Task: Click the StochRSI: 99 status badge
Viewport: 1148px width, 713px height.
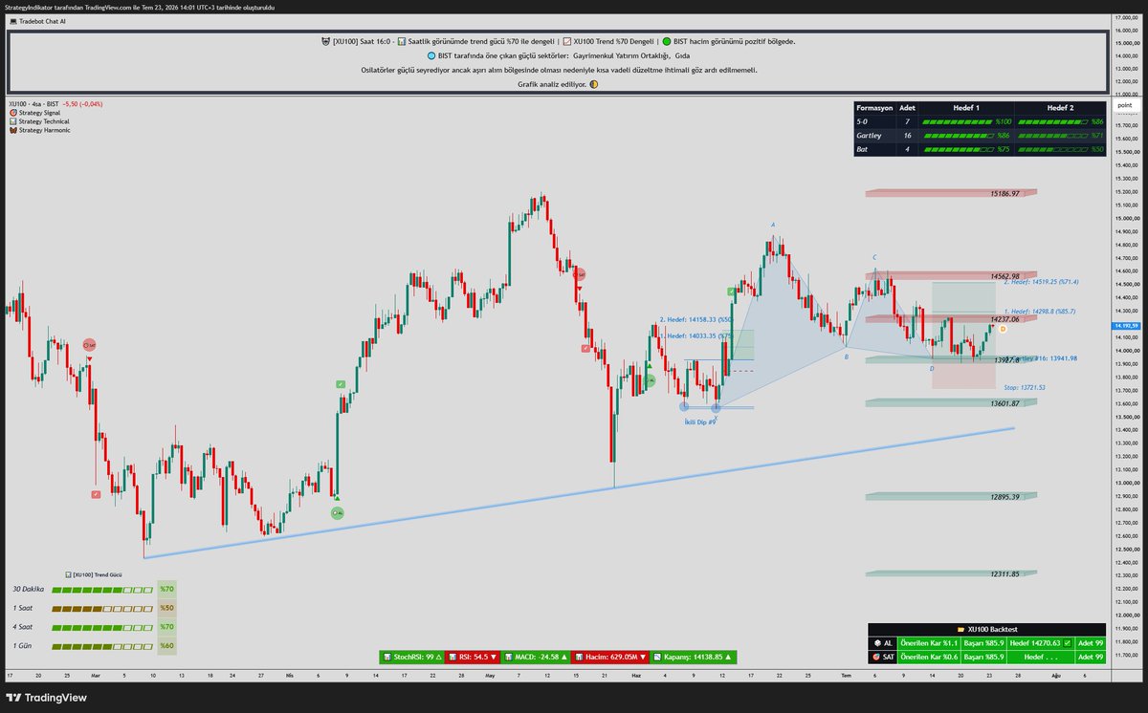Action: point(413,657)
